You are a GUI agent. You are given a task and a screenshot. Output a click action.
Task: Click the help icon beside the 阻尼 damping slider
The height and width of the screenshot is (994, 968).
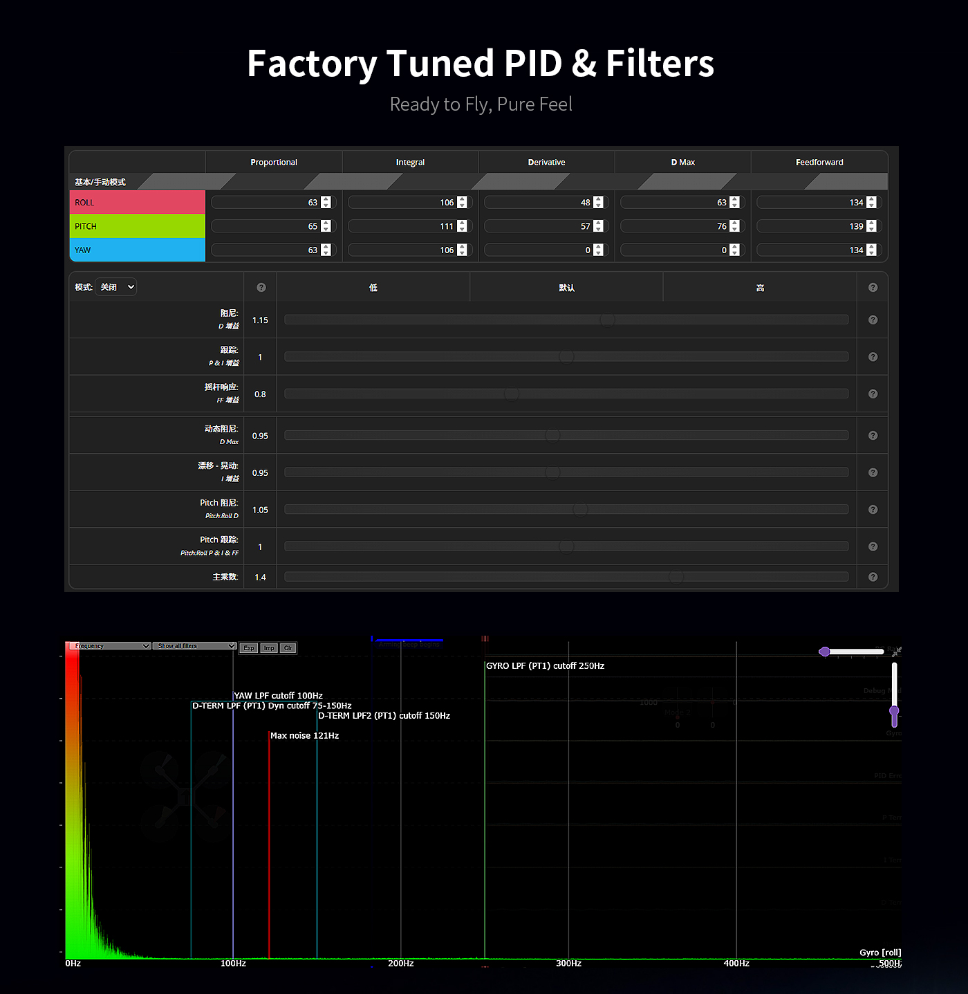pyautogui.click(x=873, y=320)
